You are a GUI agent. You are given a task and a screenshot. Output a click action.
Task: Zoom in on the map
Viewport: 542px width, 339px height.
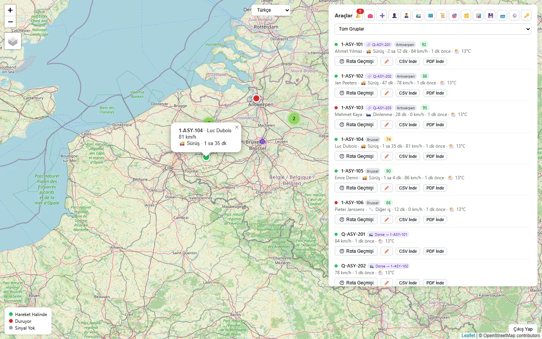coord(10,10)
